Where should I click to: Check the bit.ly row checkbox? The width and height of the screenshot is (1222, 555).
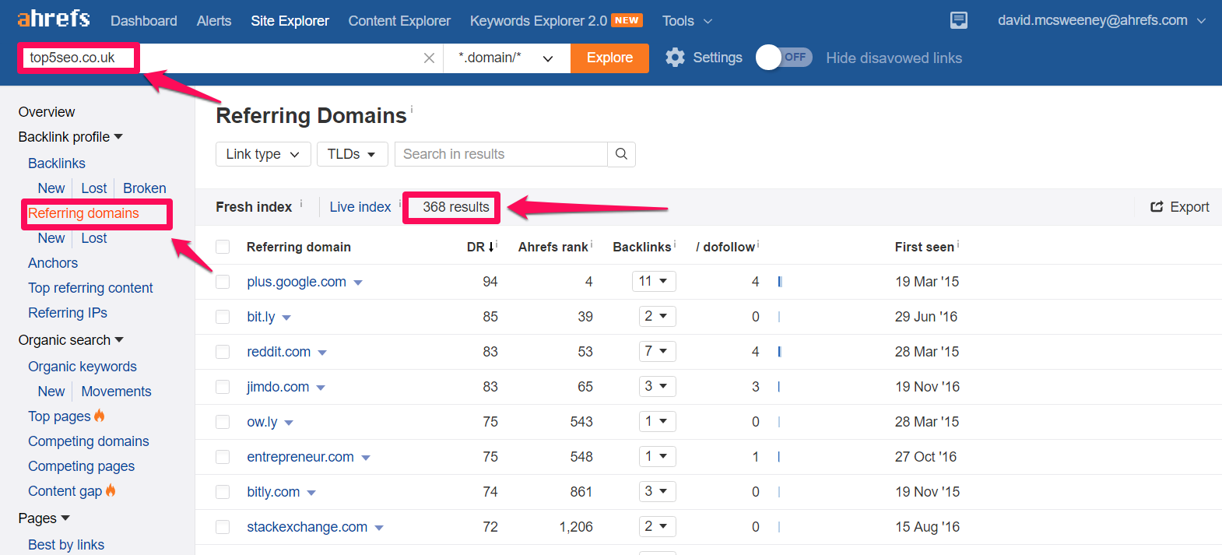point(223,317)
